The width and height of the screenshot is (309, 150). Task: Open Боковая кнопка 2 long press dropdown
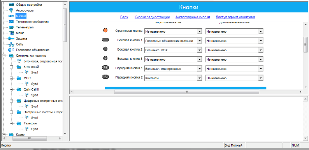click(261, 50)
